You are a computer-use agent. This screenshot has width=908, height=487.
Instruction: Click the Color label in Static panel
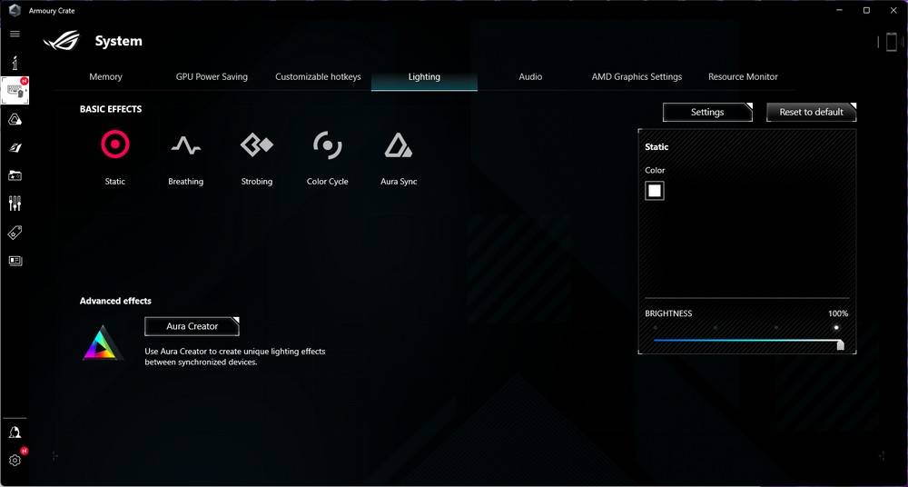tap(655, 171)
